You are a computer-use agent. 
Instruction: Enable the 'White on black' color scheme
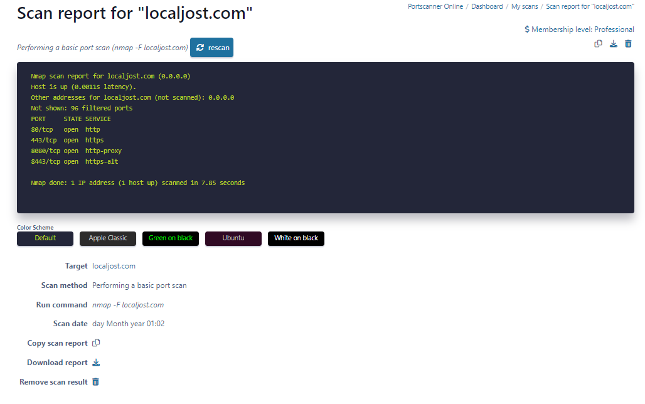tap(296, 238)
